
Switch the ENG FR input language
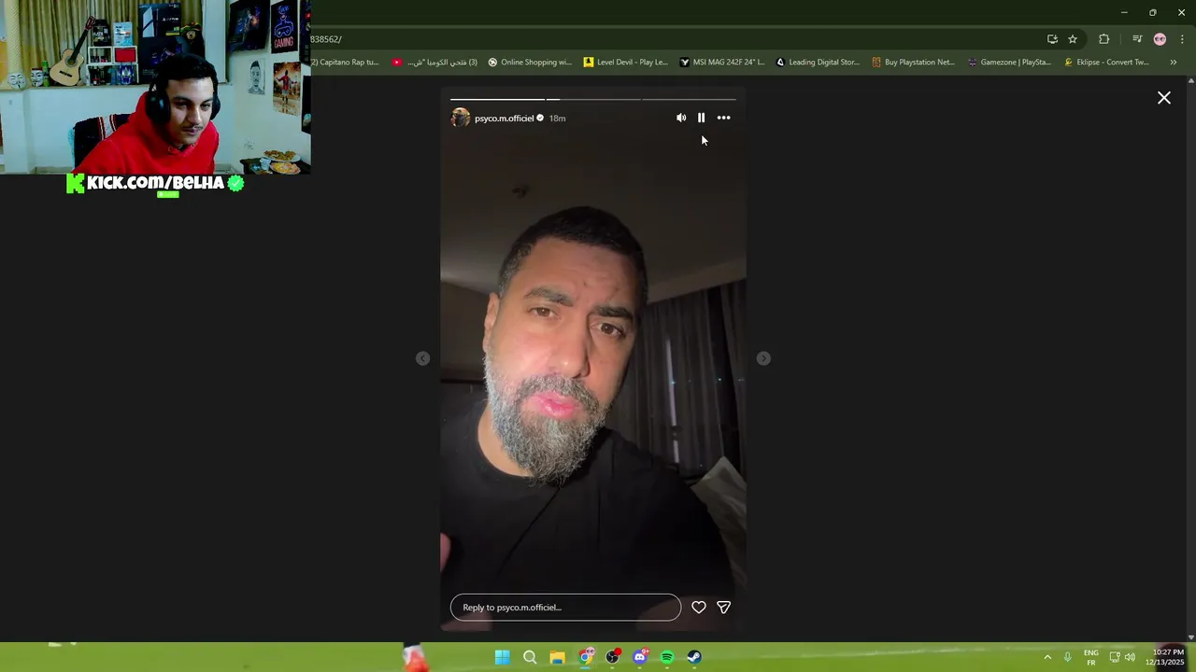1090,657
